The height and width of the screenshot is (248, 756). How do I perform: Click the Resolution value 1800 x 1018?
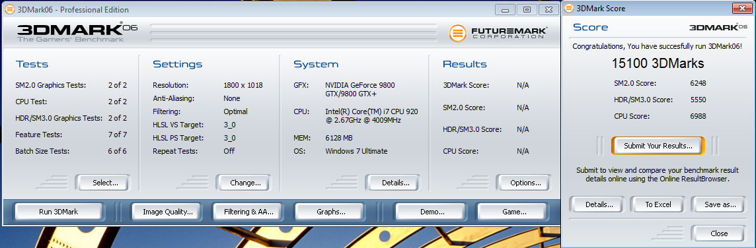click(x=243, y=85)
